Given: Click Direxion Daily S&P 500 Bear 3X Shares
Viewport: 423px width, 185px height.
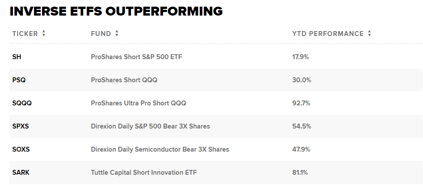Looking at the screenshot, I should 150,126.
